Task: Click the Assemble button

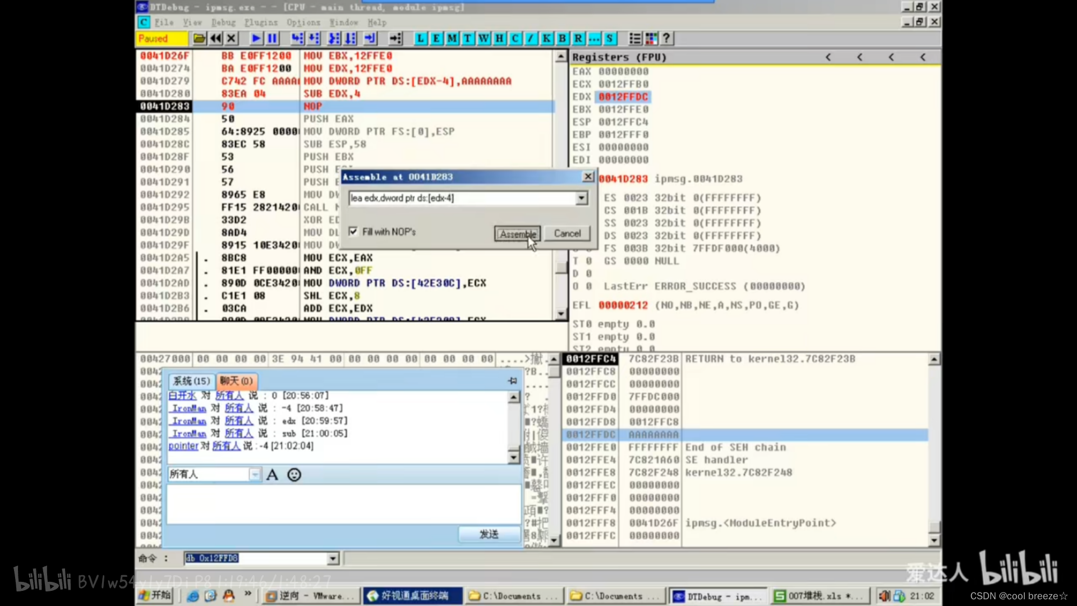Action: tap(517, 233)
